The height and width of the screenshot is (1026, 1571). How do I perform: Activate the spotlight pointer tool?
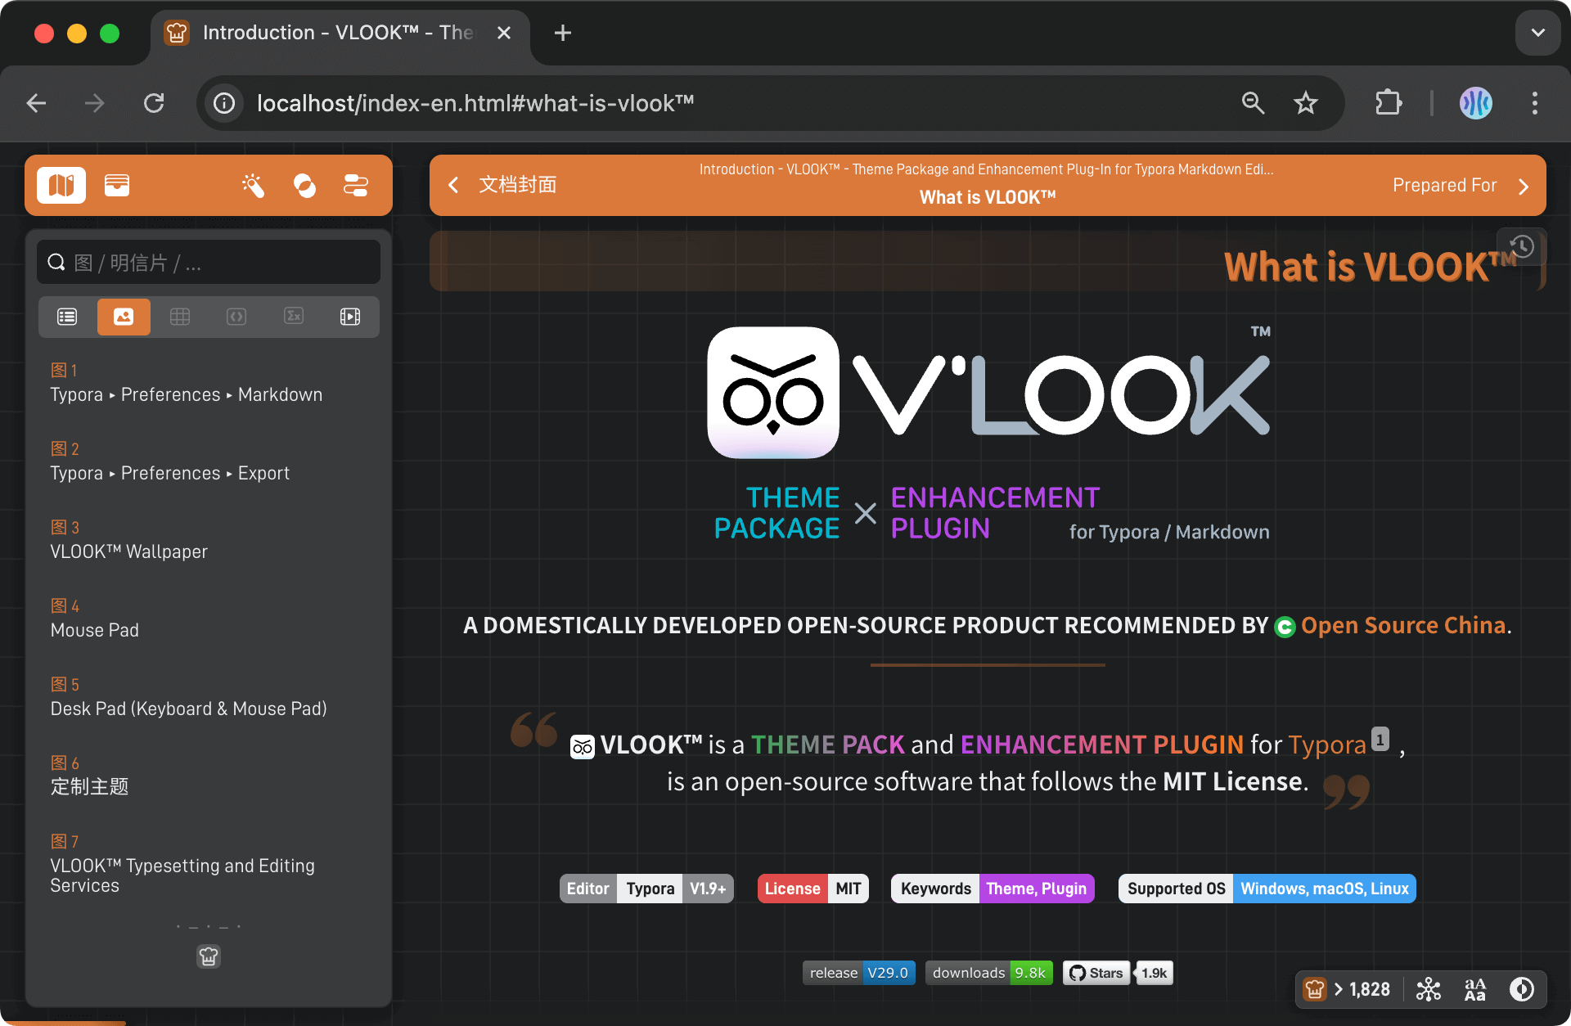(254, 186)
